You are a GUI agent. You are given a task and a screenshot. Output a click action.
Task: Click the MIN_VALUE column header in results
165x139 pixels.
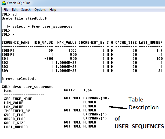(43, 43)
